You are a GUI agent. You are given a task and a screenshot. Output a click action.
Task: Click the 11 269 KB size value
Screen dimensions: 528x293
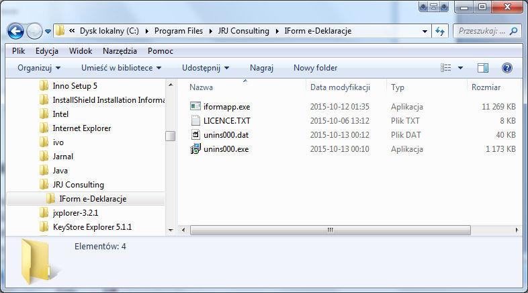(498, 107)
